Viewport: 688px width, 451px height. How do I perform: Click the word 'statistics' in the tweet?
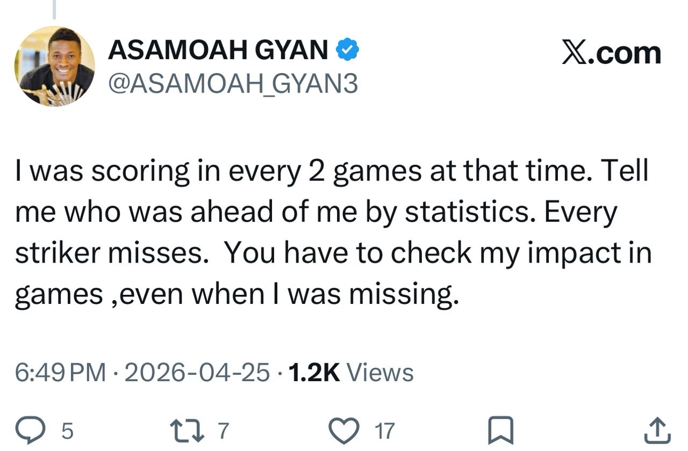point(467,213)
